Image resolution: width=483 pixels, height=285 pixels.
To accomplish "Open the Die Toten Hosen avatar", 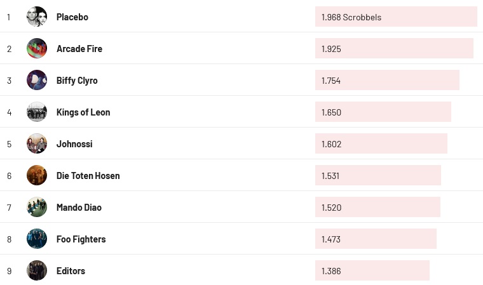I will tap(37, 176).
